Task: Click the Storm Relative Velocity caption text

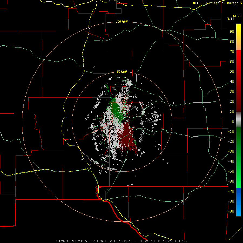Action: coord(121,241)
